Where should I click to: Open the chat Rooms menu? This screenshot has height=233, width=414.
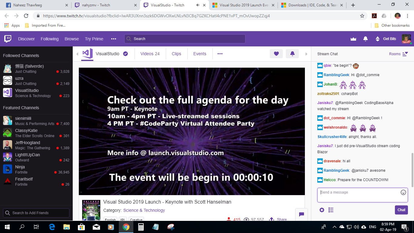[399, 54]
